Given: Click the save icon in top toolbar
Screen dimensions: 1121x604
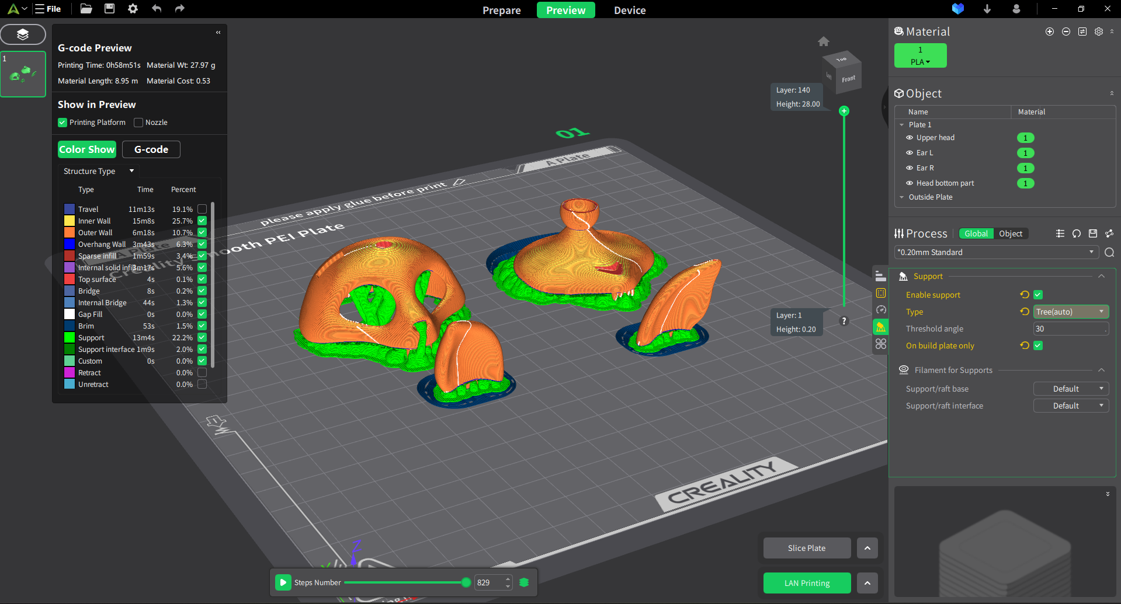Looking at the screenshot, I should point(109,9).
